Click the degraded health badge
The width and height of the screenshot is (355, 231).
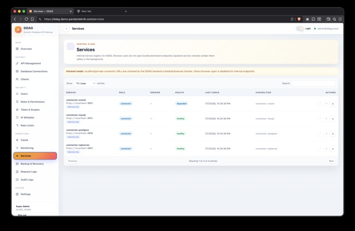click(181, 104)
